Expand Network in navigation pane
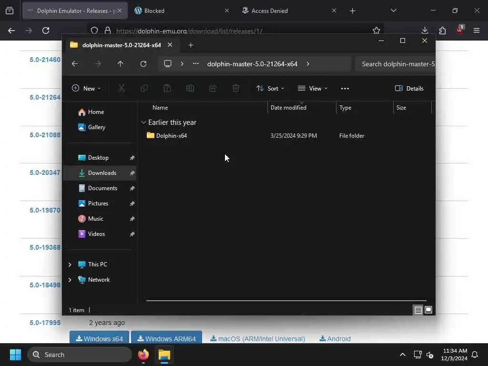The image size is (488, 366). point(70,280)
